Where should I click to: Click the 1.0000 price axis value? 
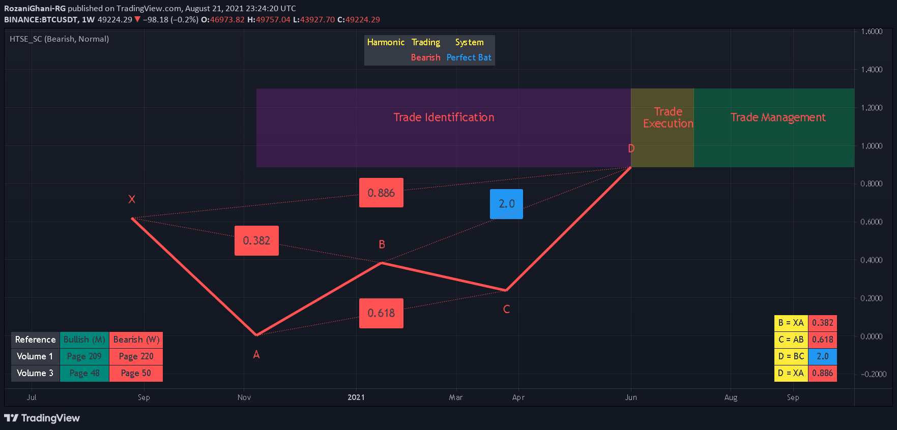point(872,146)
